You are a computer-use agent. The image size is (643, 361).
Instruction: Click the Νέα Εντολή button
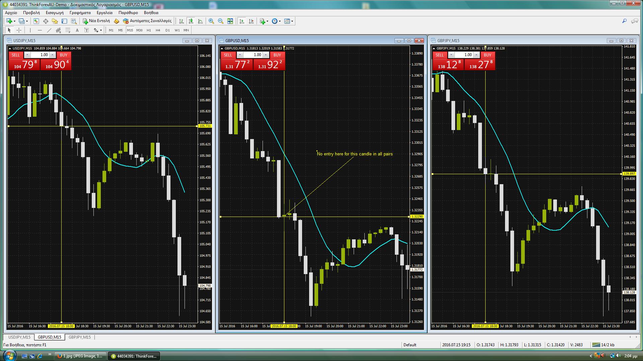pyautogui.click(x=96, y=21)
